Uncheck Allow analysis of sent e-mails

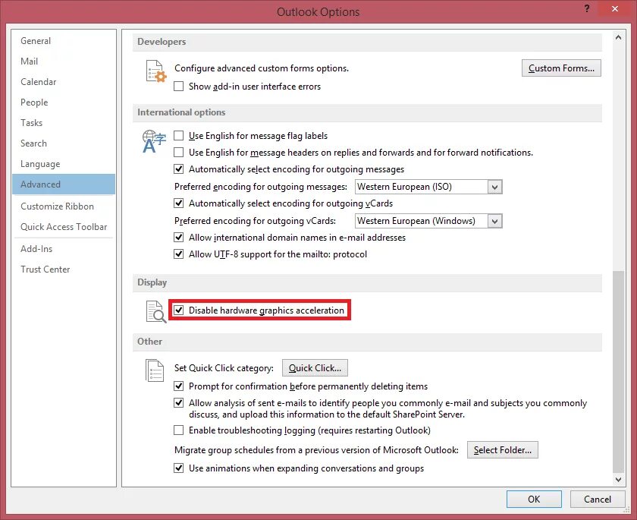tap(178, 403)
